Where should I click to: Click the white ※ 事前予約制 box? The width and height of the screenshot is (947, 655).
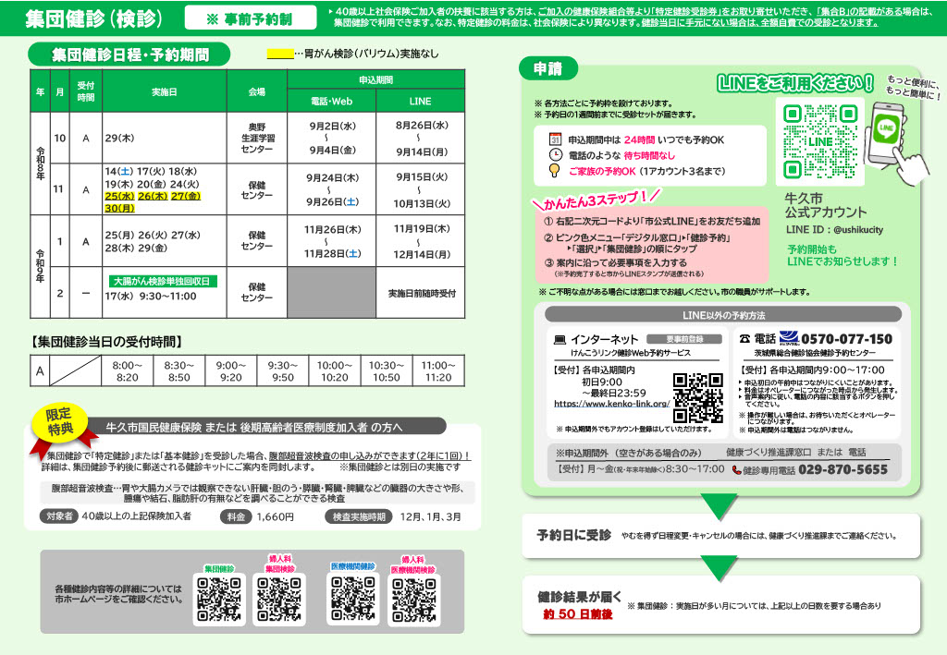coord(250,18)
